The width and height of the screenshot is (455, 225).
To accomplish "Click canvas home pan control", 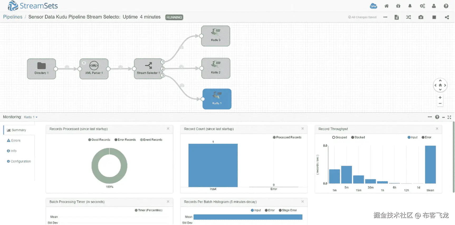I will tap(440, 85).
